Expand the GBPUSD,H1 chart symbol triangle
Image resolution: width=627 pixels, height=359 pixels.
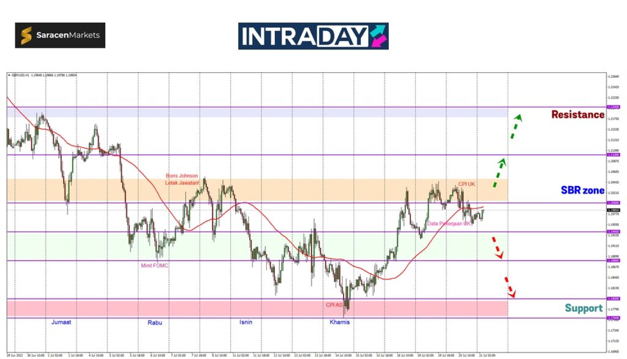point(9,75)
